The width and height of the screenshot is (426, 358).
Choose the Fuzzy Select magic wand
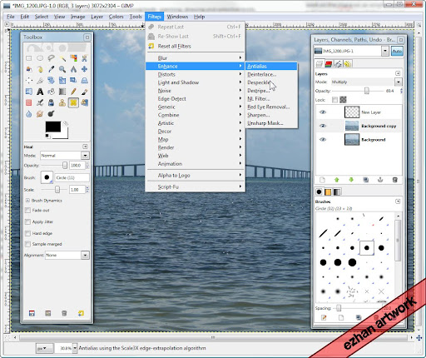[62, 58]
